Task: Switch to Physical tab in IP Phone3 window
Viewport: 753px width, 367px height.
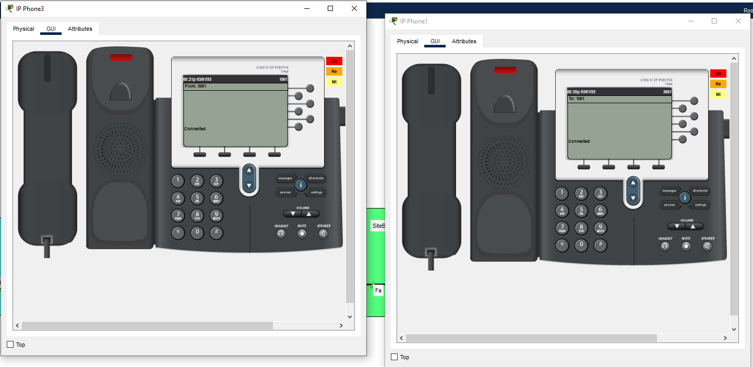Action: coord(23,29)
